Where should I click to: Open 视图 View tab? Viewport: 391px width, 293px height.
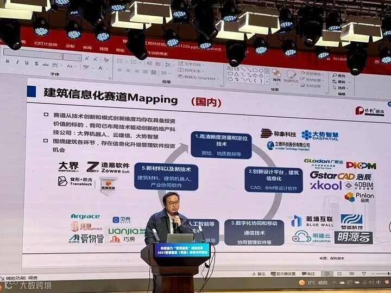104,49
